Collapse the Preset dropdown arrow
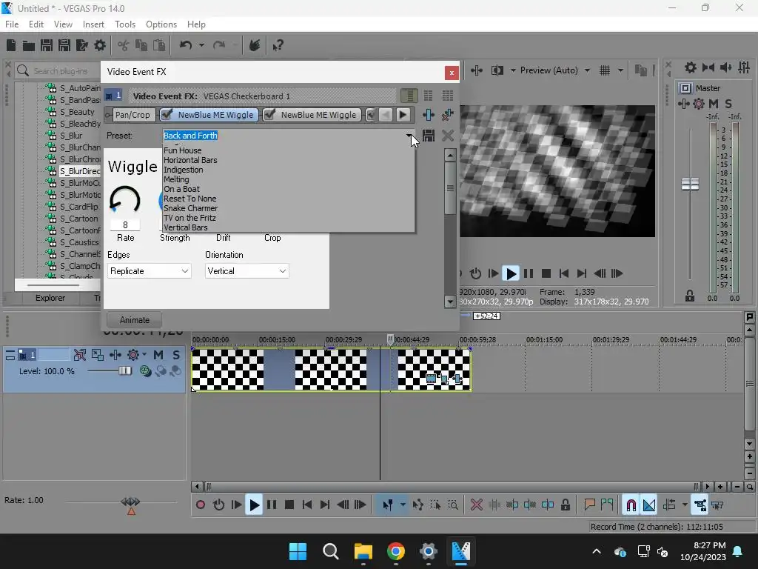 point(409,136)
